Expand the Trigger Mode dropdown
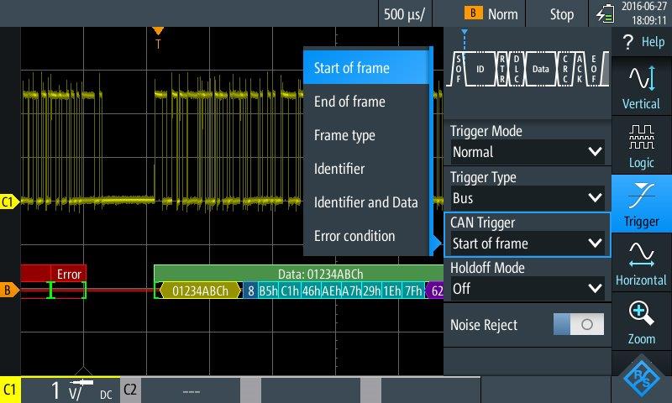Viewport: 672px width, 403px height. 527,152
